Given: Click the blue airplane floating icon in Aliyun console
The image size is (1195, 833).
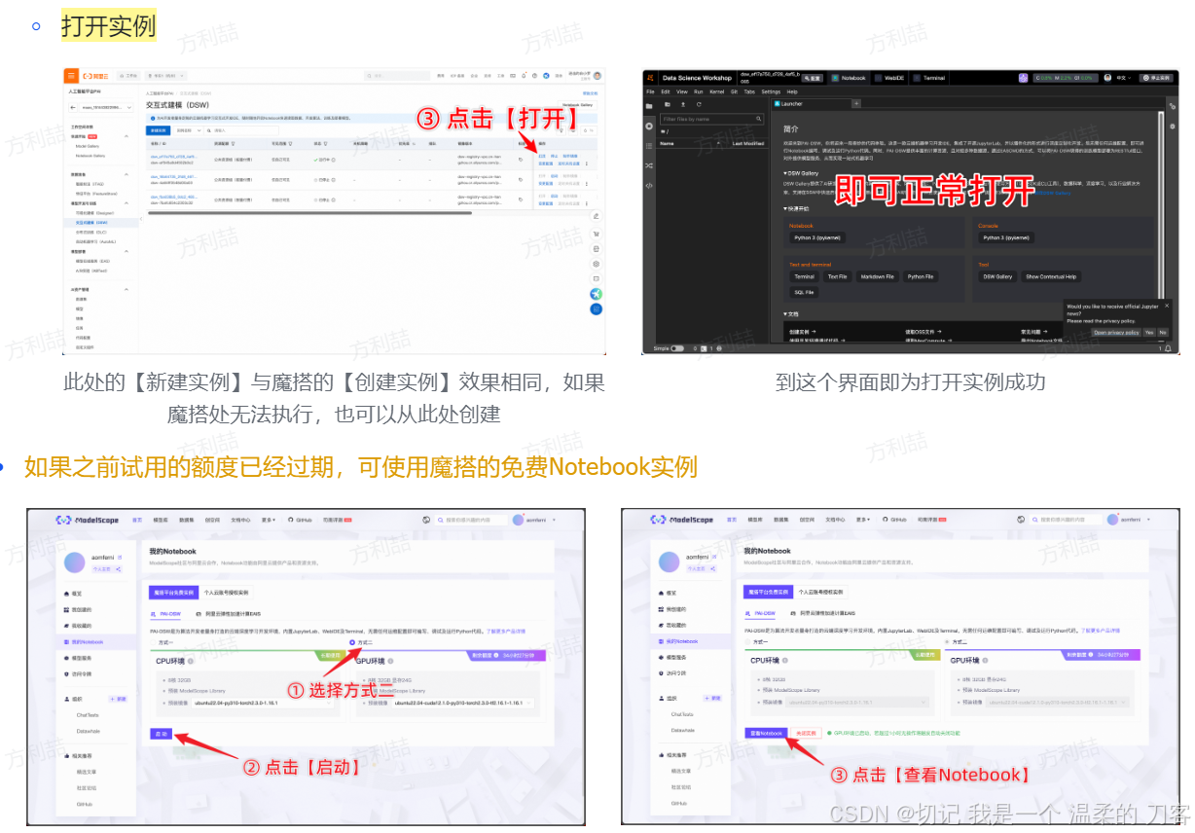Looking at the screenshot, I should pos(596,294).
